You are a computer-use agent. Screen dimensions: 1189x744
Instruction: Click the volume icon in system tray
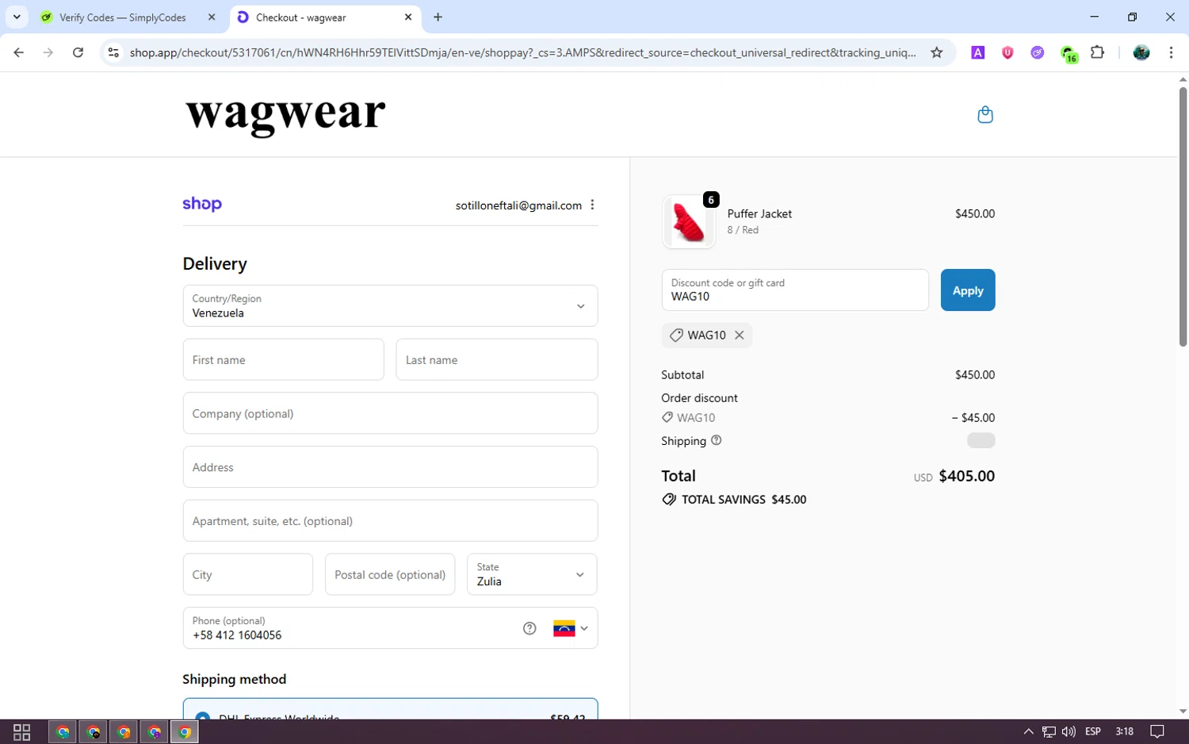coord(1069,731)
